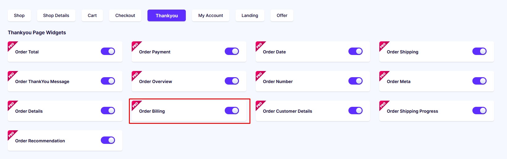Disable the Order Billing toggle
This screenshot has width=507, height=159.
pyautogui.click(x=232, y=111)
